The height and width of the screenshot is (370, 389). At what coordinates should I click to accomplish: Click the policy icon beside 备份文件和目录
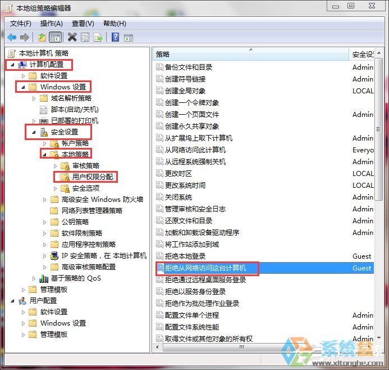(159, 67)
